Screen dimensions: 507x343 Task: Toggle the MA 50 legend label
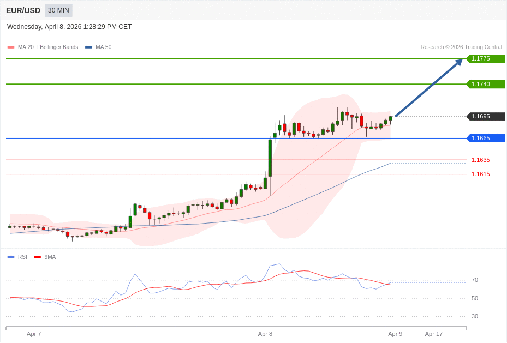(103, 47)
